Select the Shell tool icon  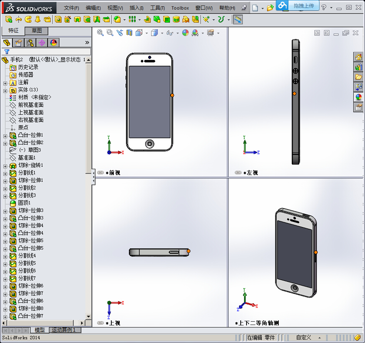167,20
